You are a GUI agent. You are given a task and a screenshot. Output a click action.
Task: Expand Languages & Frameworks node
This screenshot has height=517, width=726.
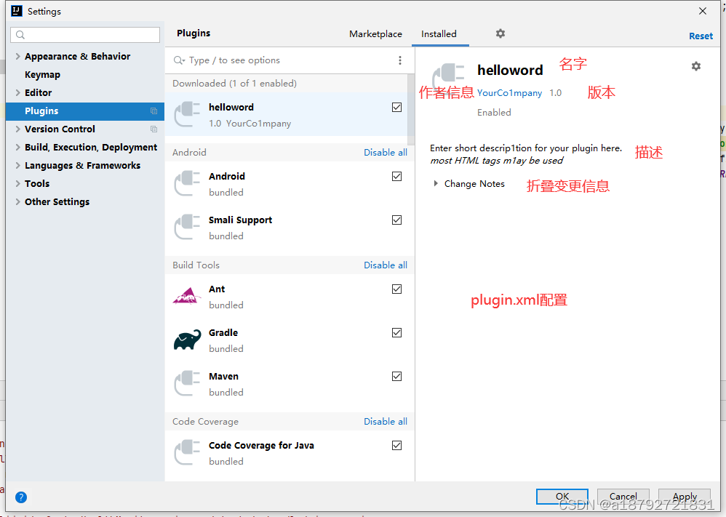point(17,165)
